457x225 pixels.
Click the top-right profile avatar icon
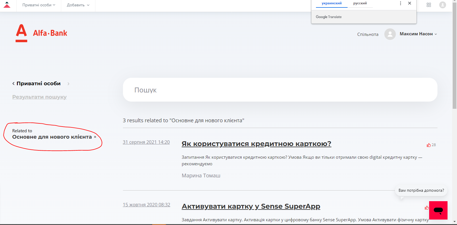[442, 5]
